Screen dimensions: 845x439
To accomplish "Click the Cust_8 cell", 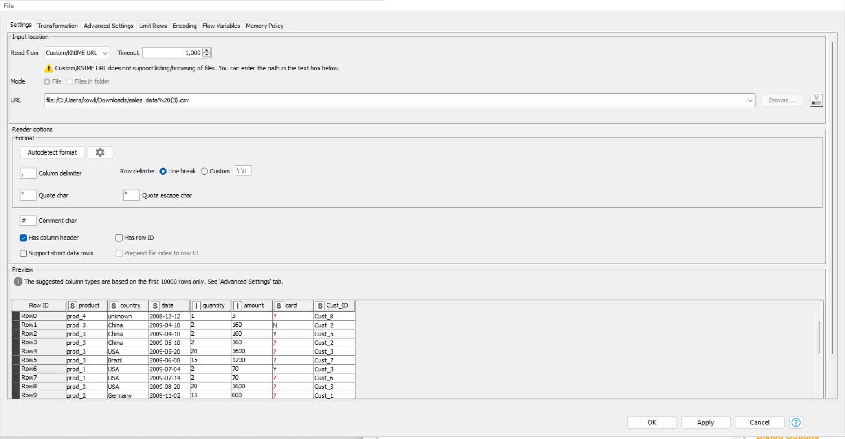I will point(334,316).
